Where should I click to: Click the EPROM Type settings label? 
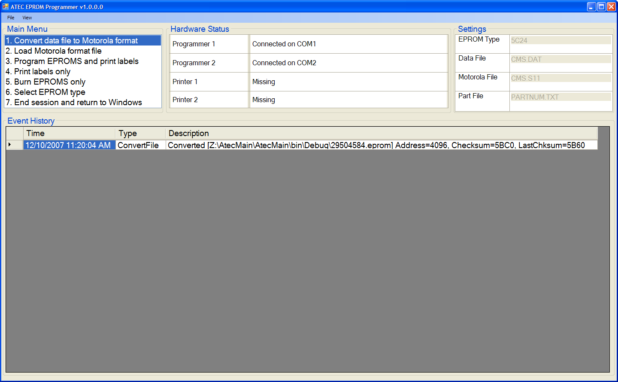click(479, 39)
